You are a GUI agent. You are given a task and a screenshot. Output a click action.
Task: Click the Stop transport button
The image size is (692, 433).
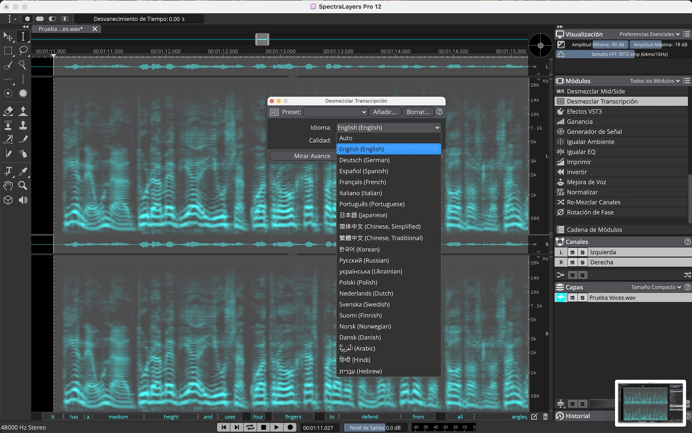(263, 427)
